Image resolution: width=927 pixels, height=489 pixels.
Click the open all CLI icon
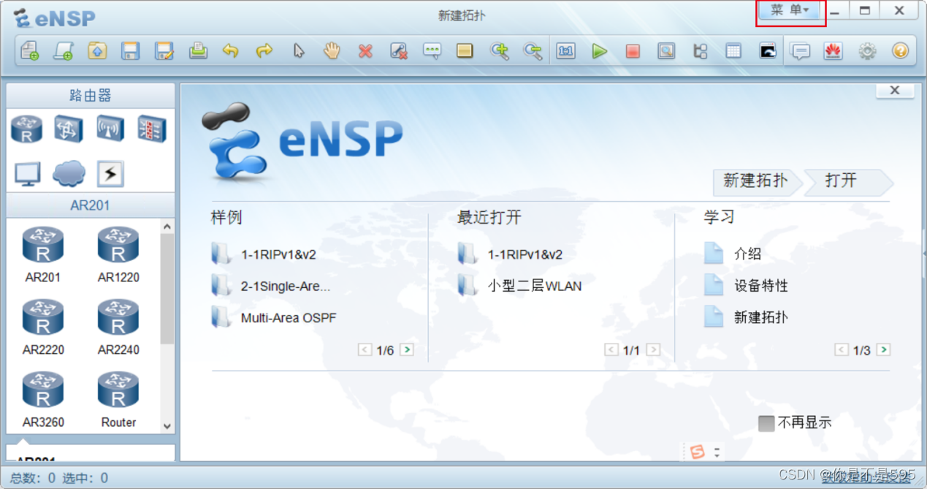tap(767, 51)
